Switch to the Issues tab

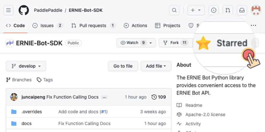pyautogui.click(x=48, y=26)
